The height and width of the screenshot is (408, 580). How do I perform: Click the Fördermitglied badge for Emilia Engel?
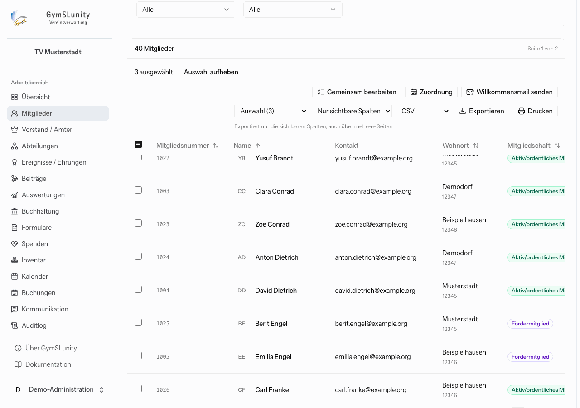(x=530, y=357)
